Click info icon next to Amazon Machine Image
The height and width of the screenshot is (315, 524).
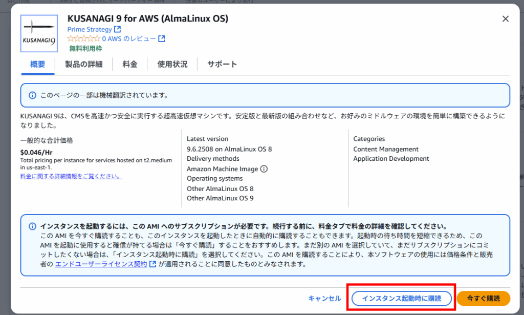pos(264,169)
